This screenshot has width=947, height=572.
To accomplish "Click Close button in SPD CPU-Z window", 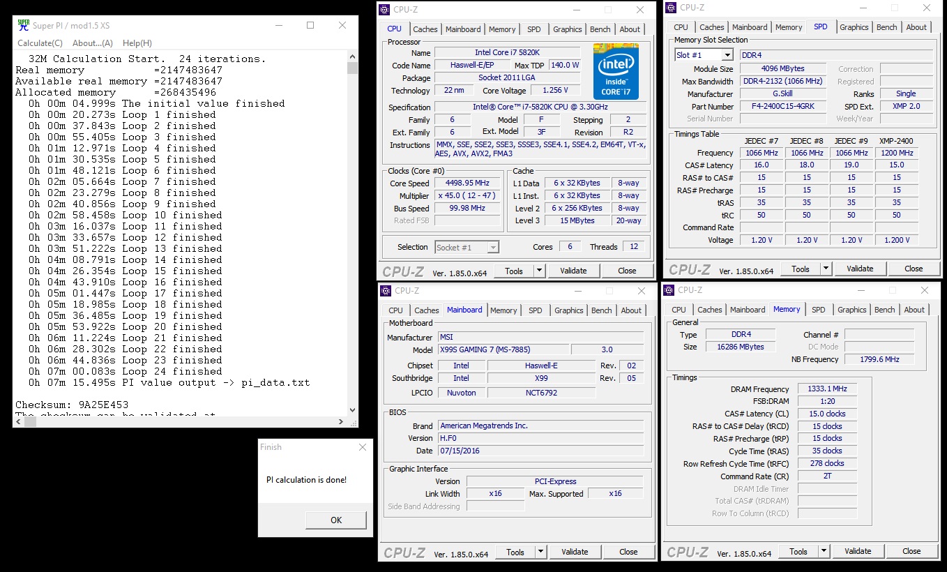I will 914,269.
